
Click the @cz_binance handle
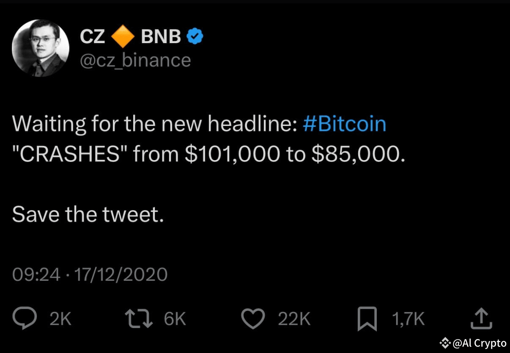pos(135,60)
